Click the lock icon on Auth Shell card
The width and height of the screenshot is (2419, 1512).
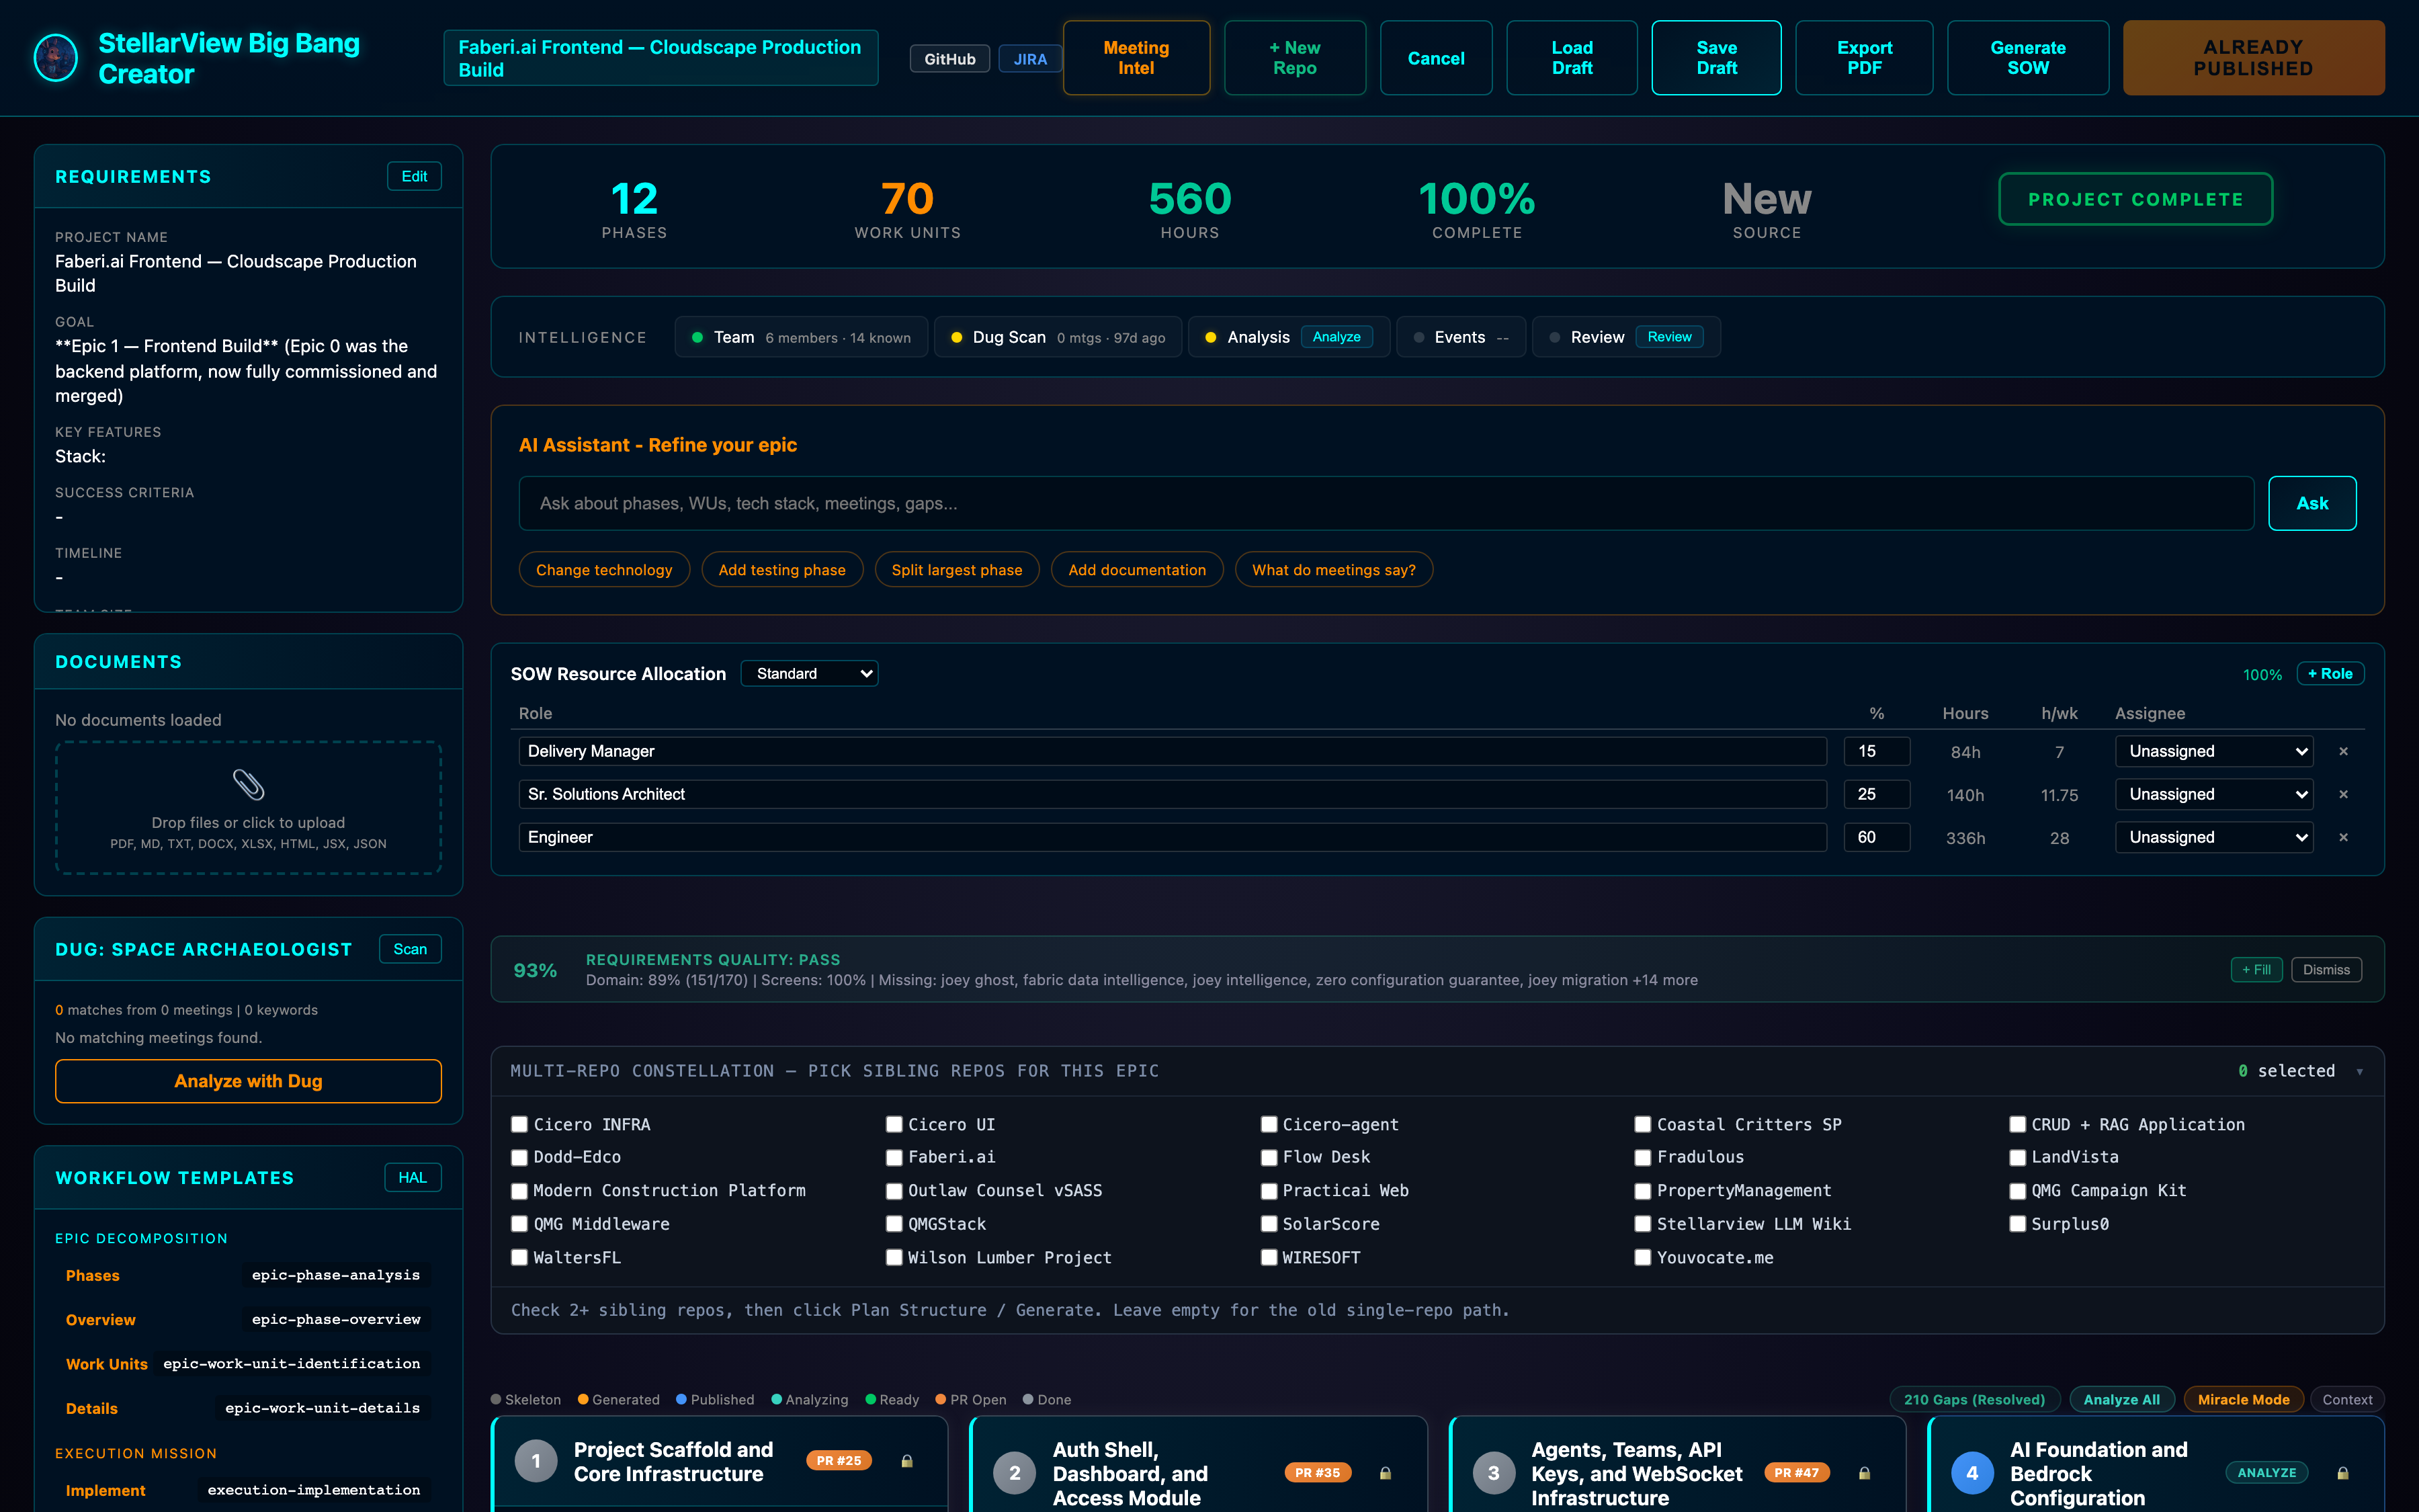[x=1386, y=1473]
